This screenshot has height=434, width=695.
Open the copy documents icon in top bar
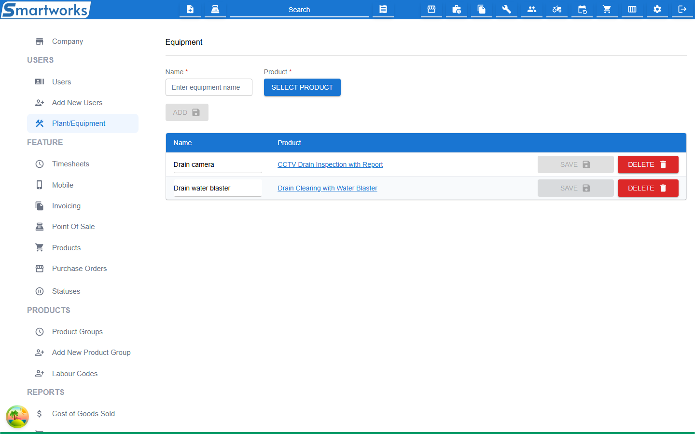482,9
